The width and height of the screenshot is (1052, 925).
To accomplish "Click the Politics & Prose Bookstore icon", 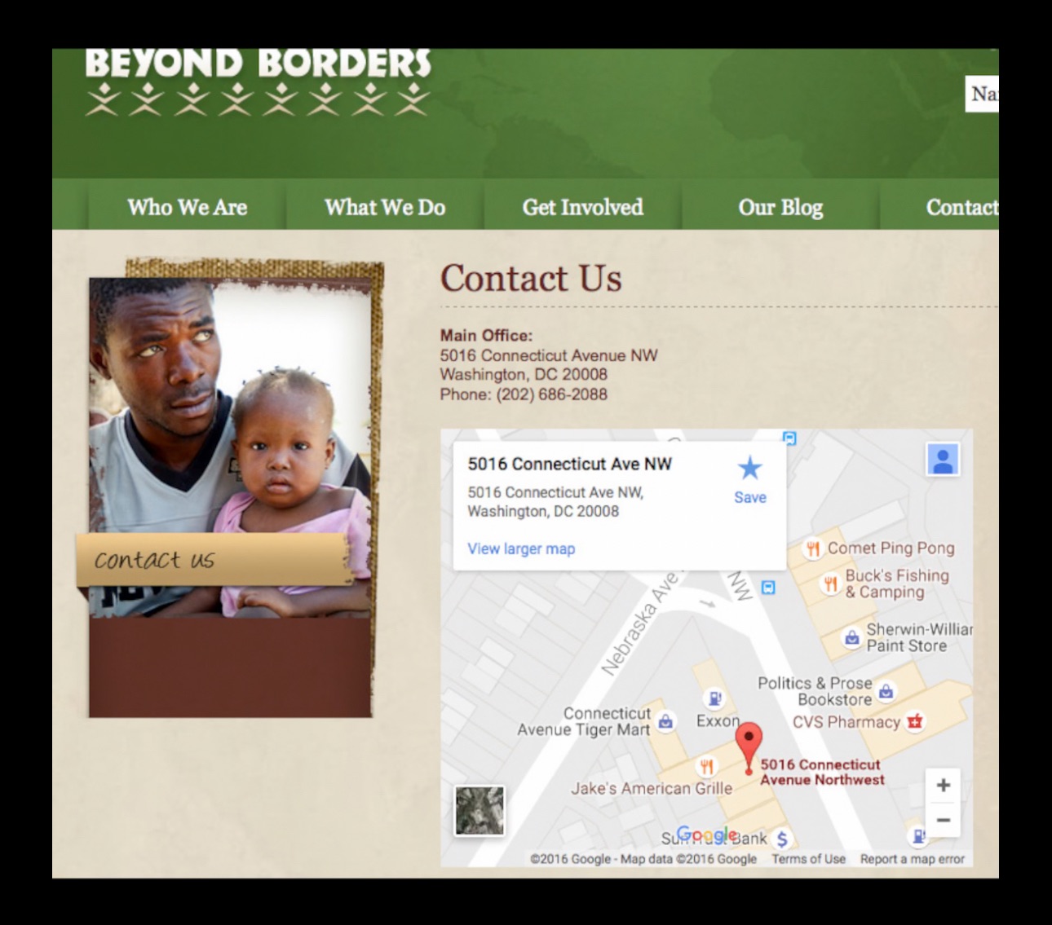I will pyautogui.click(x=886, y=691).
